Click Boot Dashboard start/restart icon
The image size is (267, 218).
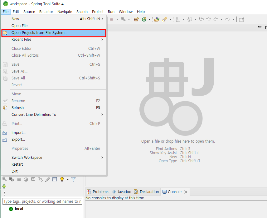(5, 179)
